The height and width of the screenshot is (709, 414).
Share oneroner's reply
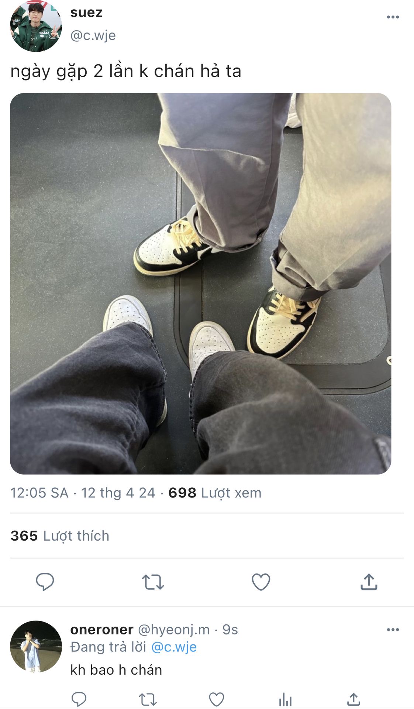[x=353, y=699]
